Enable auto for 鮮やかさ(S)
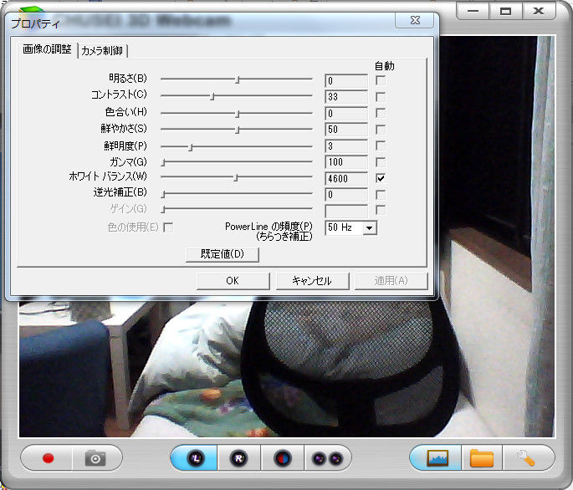Screen dimensions: 573x490 [381, 130]
